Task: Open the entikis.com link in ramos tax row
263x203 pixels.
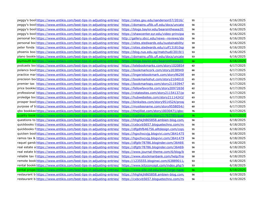Action: [x=78, y=138]
